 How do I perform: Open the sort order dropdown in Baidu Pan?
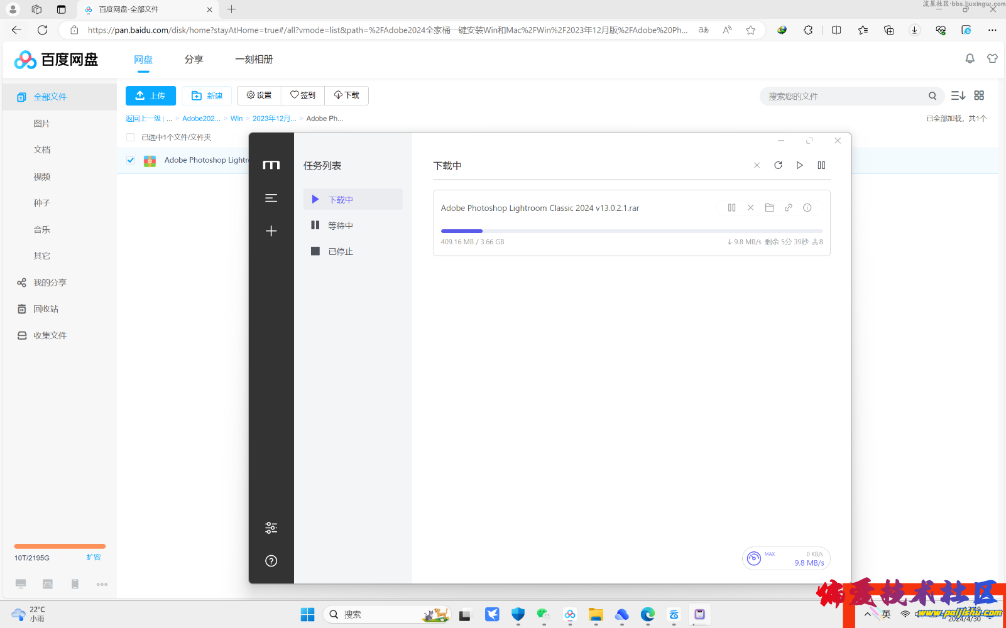pyautogui.click(x=958, y=95)
